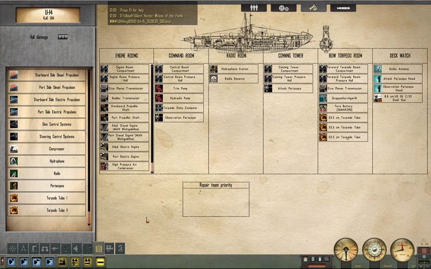
Task: Select Steering Control Systems entry
Action: coord(47,136)
